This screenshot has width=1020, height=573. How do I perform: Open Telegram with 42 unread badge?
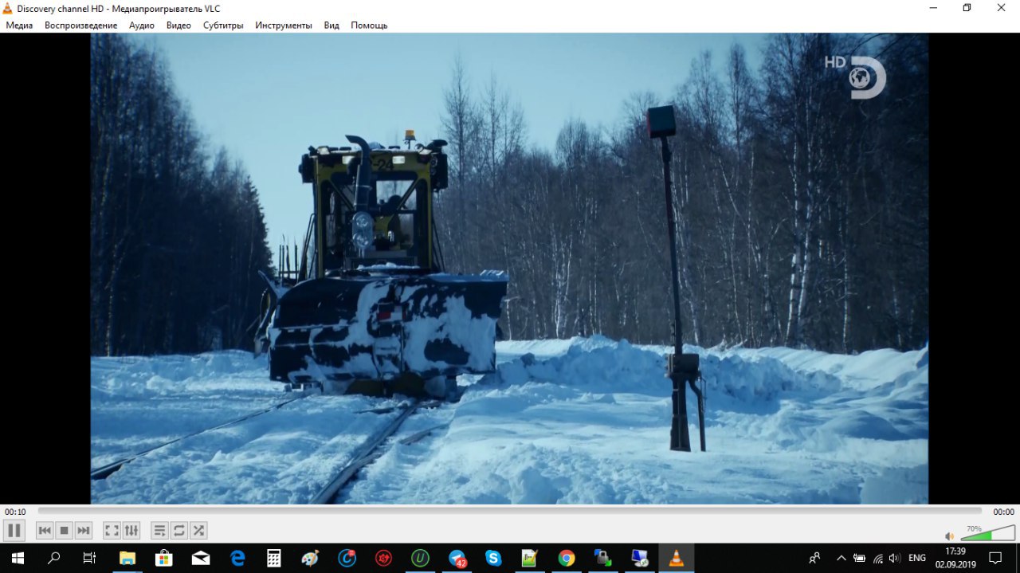457,558
